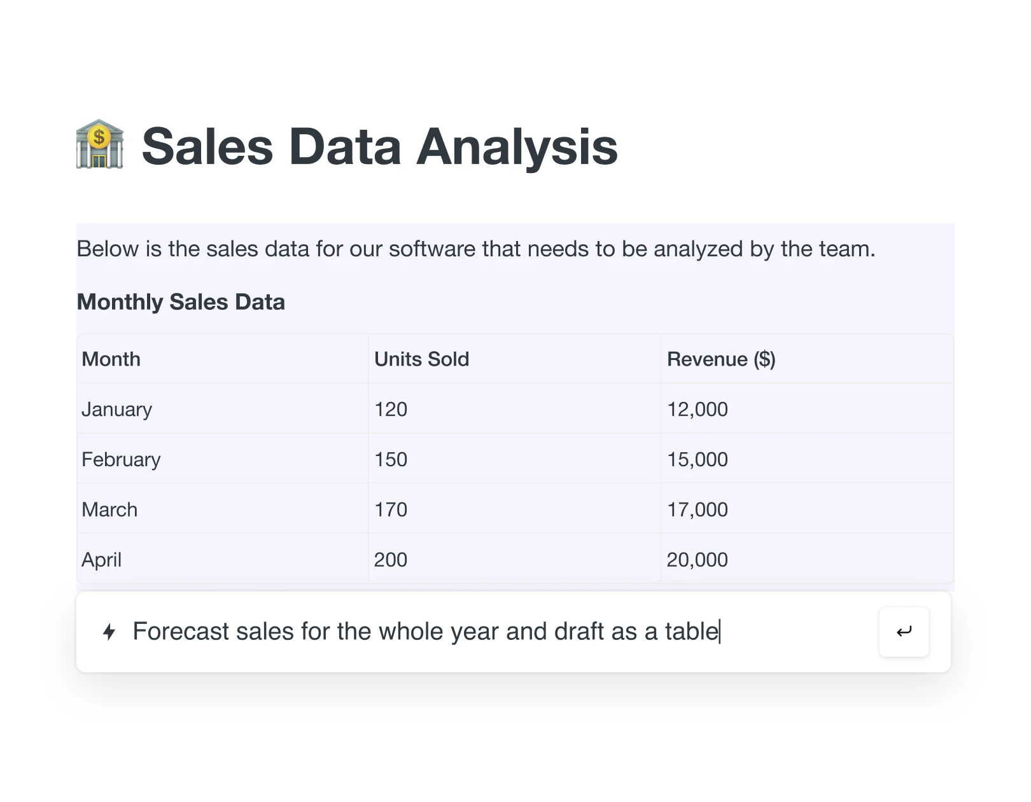Click the 150 units sold for February
The width and height of the screenshot is (1031, 802).
click(x=390, y=459)
